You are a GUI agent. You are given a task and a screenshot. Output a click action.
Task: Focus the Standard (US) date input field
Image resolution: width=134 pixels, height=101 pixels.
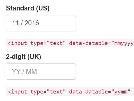tap(41, 23)
